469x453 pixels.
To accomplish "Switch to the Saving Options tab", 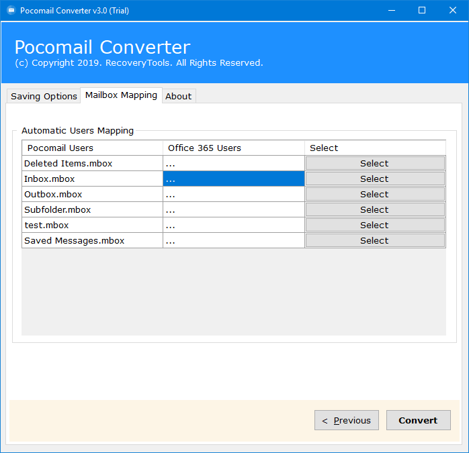I will point(44,96).
